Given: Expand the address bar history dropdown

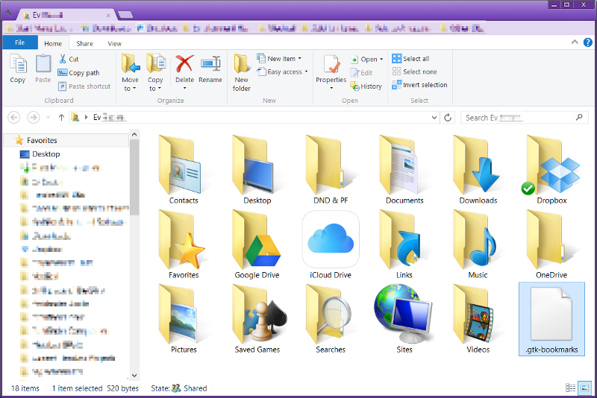Looking at the screenshot, I should 434,118.
